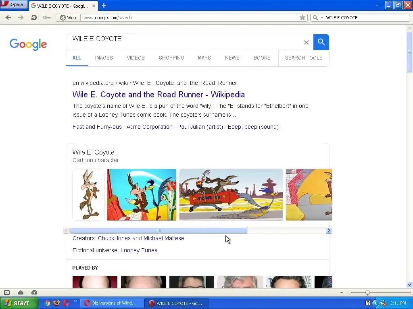This screenshot has width=413, height=309.
Task: Click the image carousel right scroll arrow
Action: tap(329, 231)
